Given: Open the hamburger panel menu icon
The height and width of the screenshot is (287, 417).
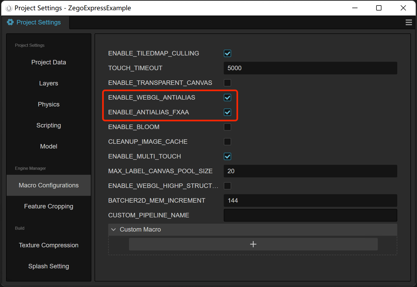Looking at the screenshot, I should (x=409, y=22).
